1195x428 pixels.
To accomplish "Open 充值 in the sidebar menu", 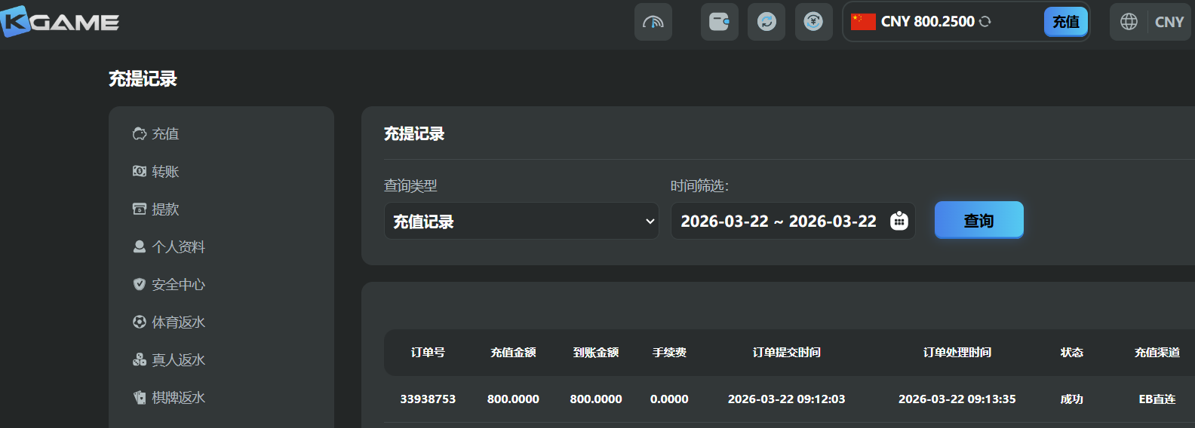I will tap(165, 134).
